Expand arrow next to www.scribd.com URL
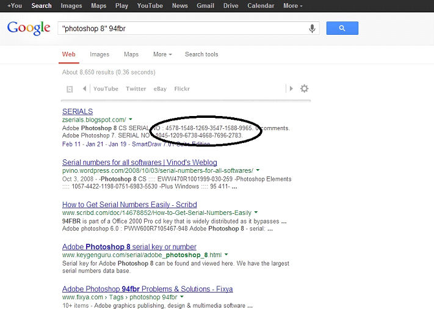The width and height of the screenshot is (434, 309). tap(256, 213)
